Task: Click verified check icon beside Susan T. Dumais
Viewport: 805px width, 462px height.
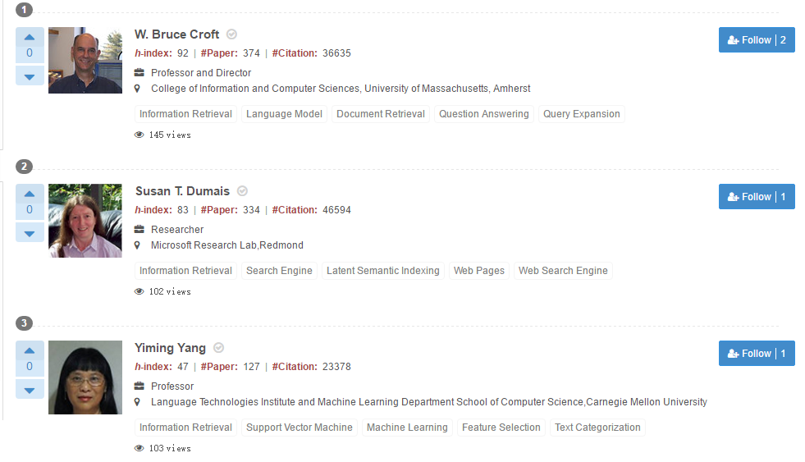Action: [242, 191]
